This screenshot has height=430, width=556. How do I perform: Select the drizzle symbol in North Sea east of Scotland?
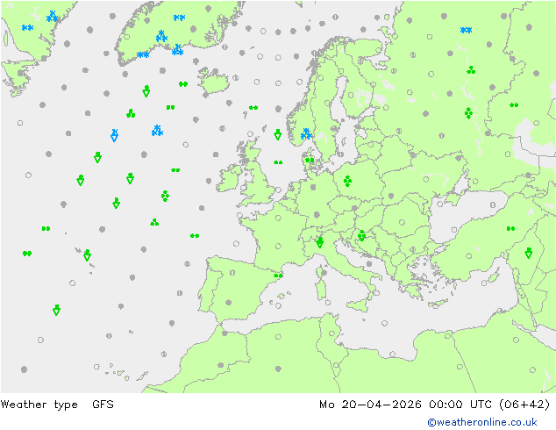coord(278,162)
